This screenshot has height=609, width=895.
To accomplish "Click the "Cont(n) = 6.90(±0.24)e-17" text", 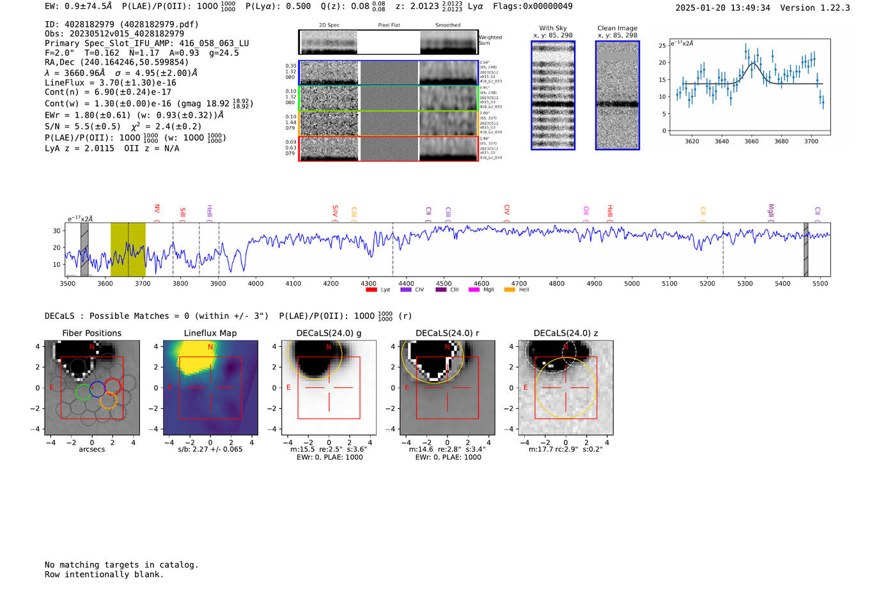I will pyautogui.click(x=108, y=92).
